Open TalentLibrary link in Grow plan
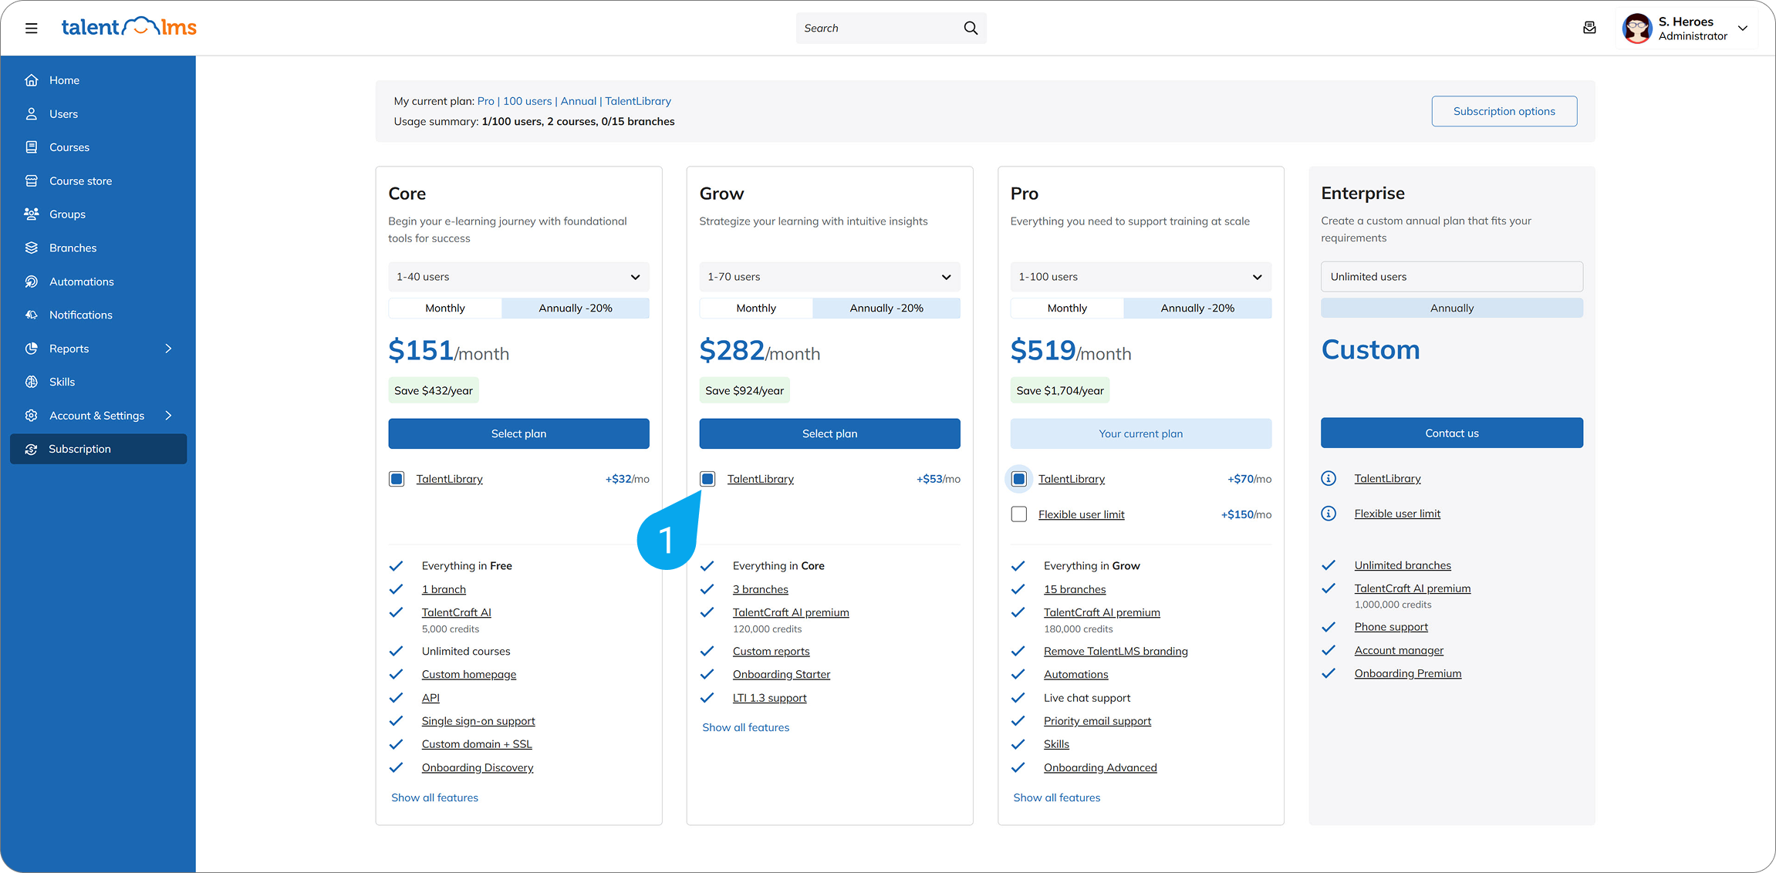 click(760, 479)
